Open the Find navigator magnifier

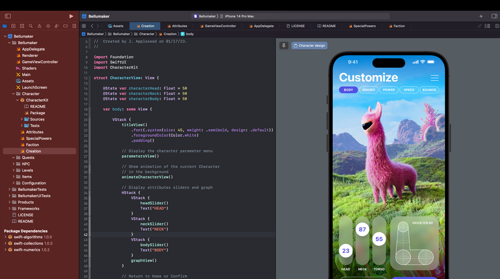30,26
